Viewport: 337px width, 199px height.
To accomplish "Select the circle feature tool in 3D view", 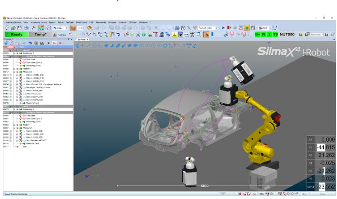I will click(94, 45).
